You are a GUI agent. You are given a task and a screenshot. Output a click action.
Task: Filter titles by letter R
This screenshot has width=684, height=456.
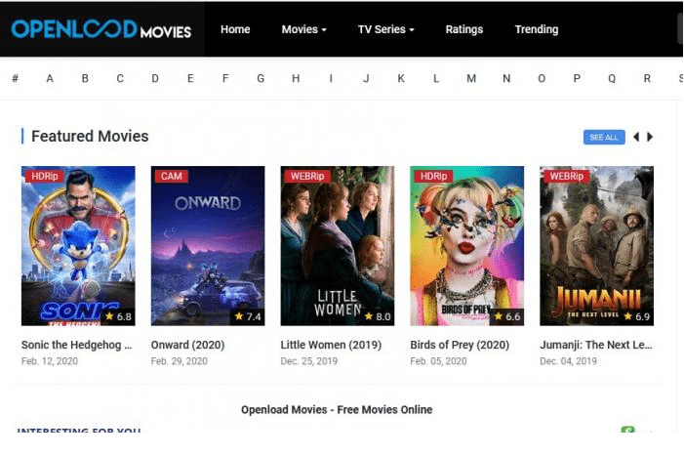[647, 78]
